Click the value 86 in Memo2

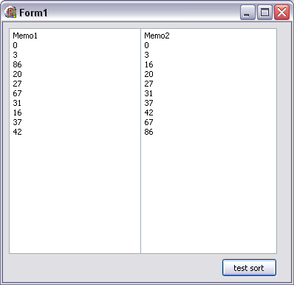148,132
